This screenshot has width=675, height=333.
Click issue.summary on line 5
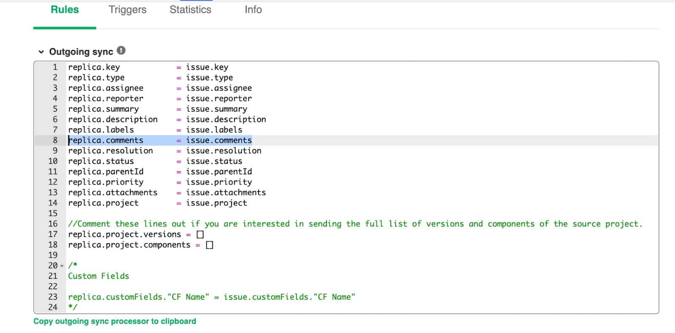tap(217, 109)
